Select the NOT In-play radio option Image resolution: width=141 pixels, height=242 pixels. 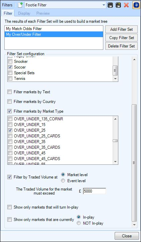tap(79, 223)
